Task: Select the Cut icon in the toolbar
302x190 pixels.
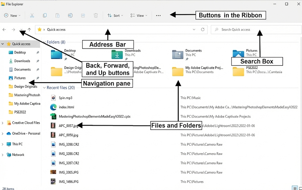Action: tap(32, 15)
